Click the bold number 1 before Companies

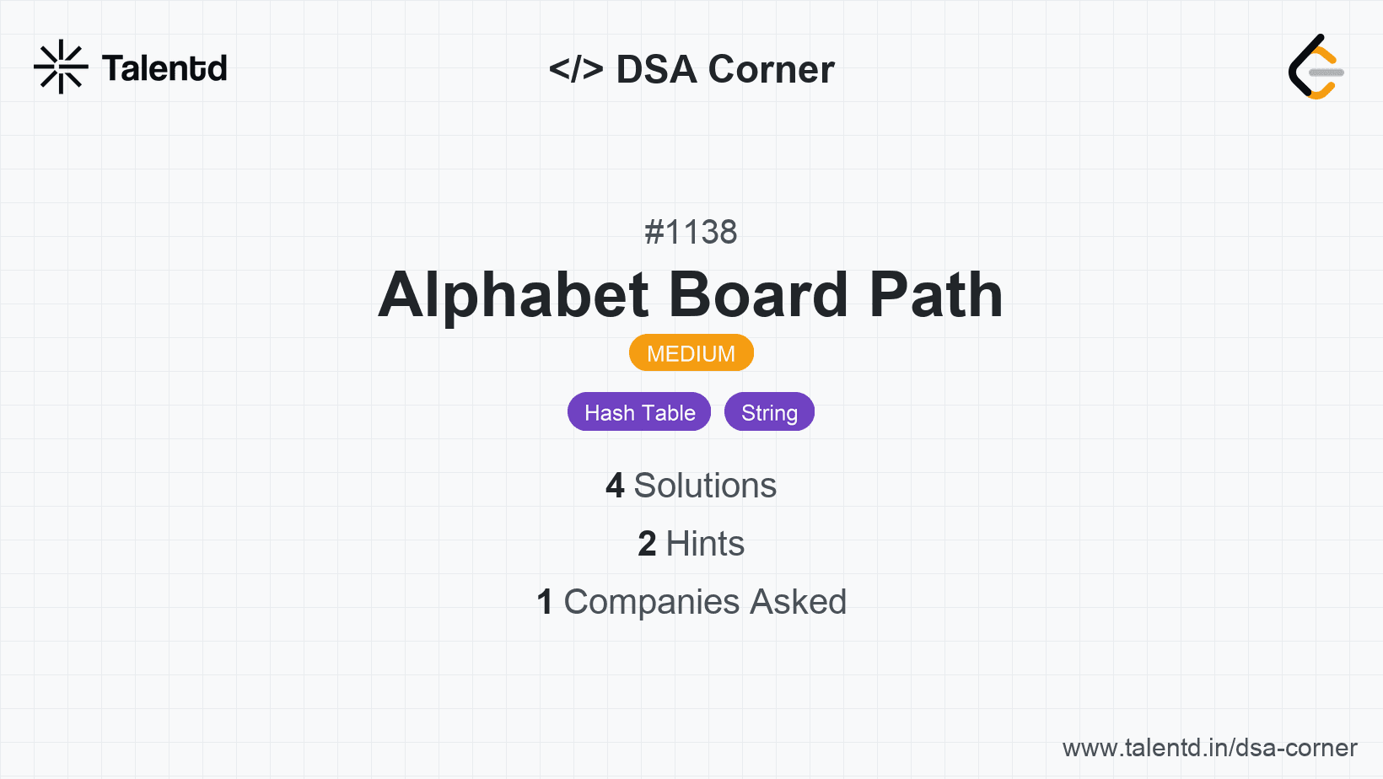click(545, 602)
